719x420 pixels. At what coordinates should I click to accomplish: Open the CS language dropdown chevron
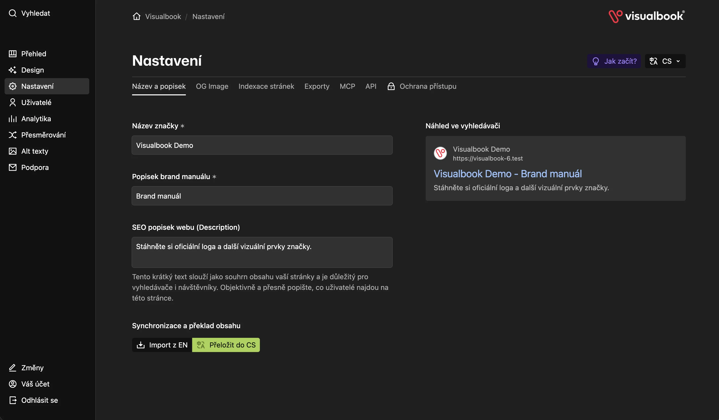coord(678,61)
